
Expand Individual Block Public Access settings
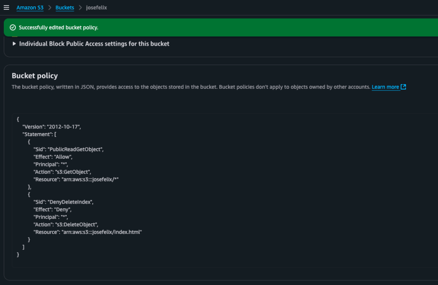click(x=91, y=44)
